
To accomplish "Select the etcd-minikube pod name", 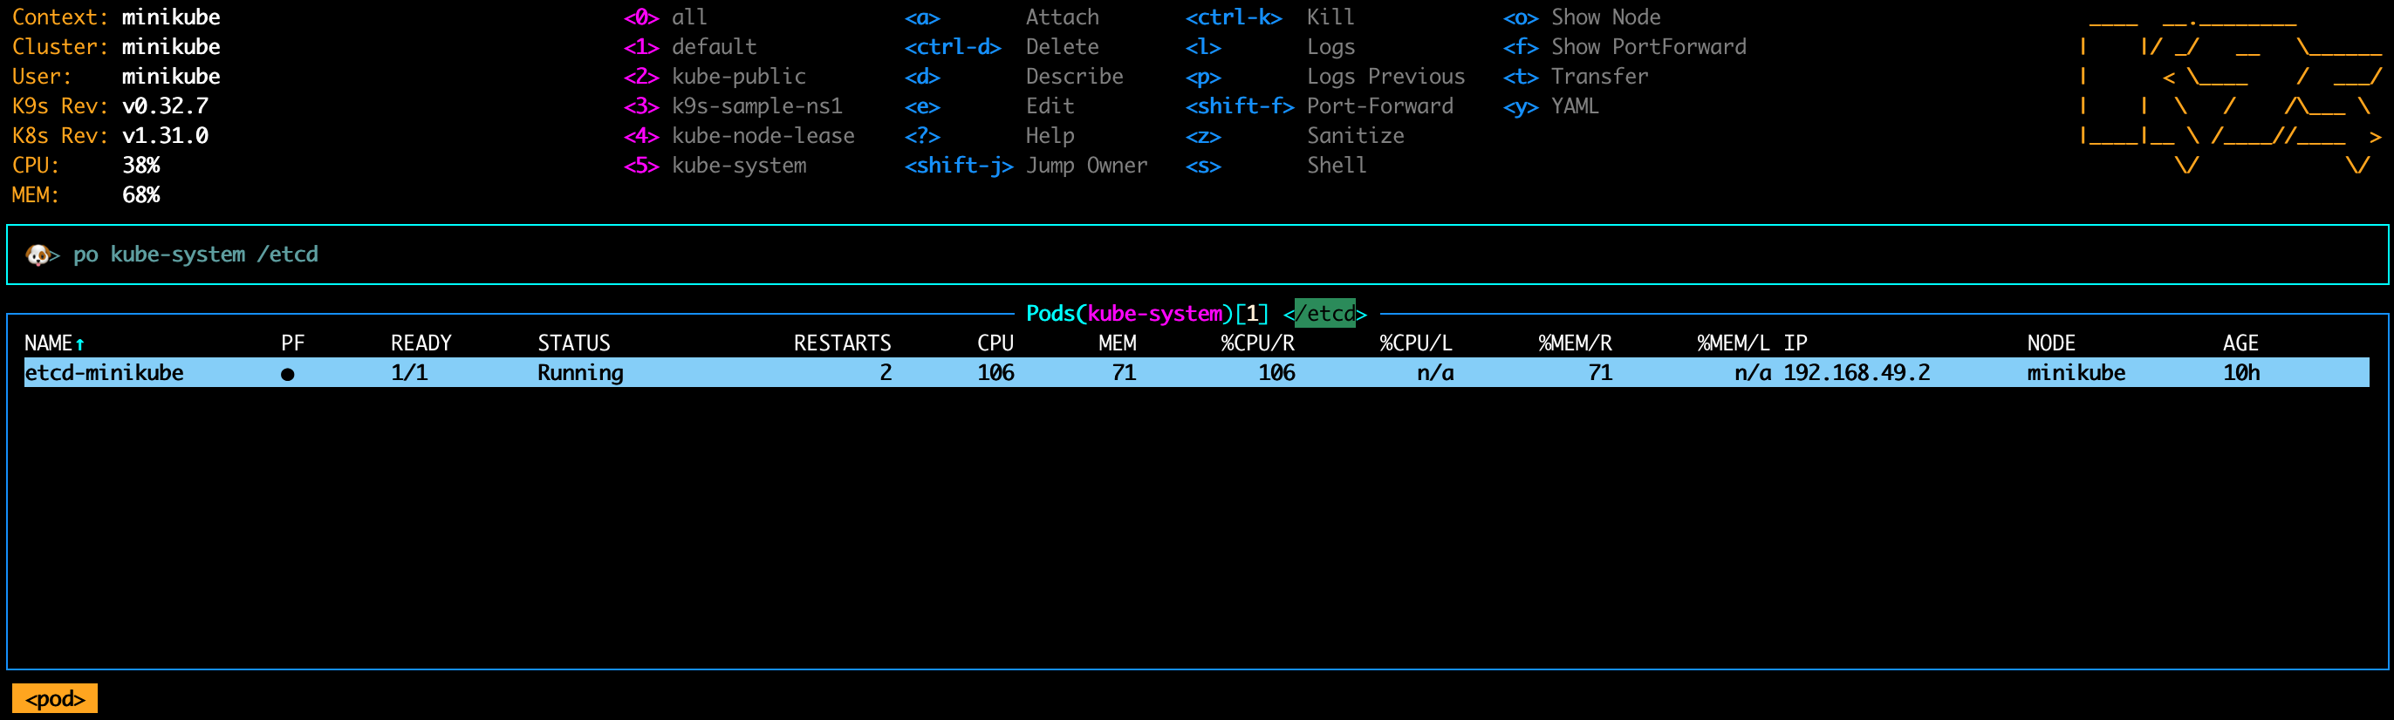I will 104,373.
